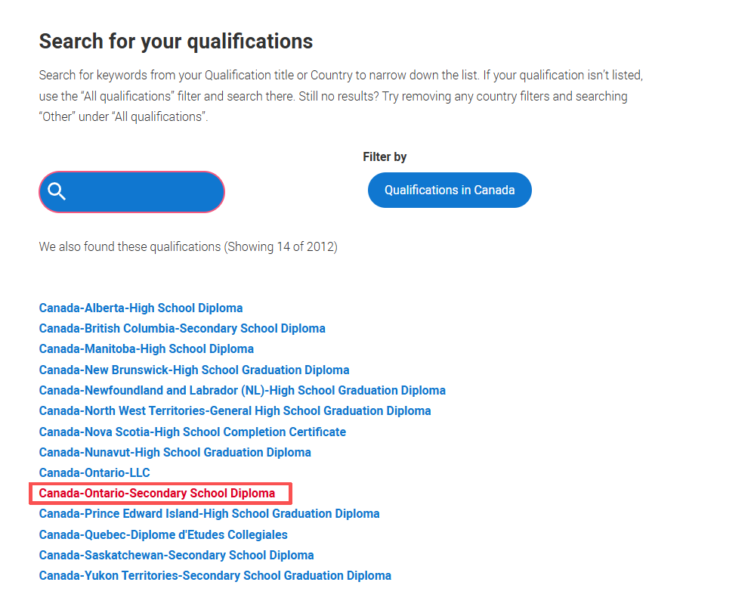
Task: Click the "Filter by" label
Action: point(385,157)
